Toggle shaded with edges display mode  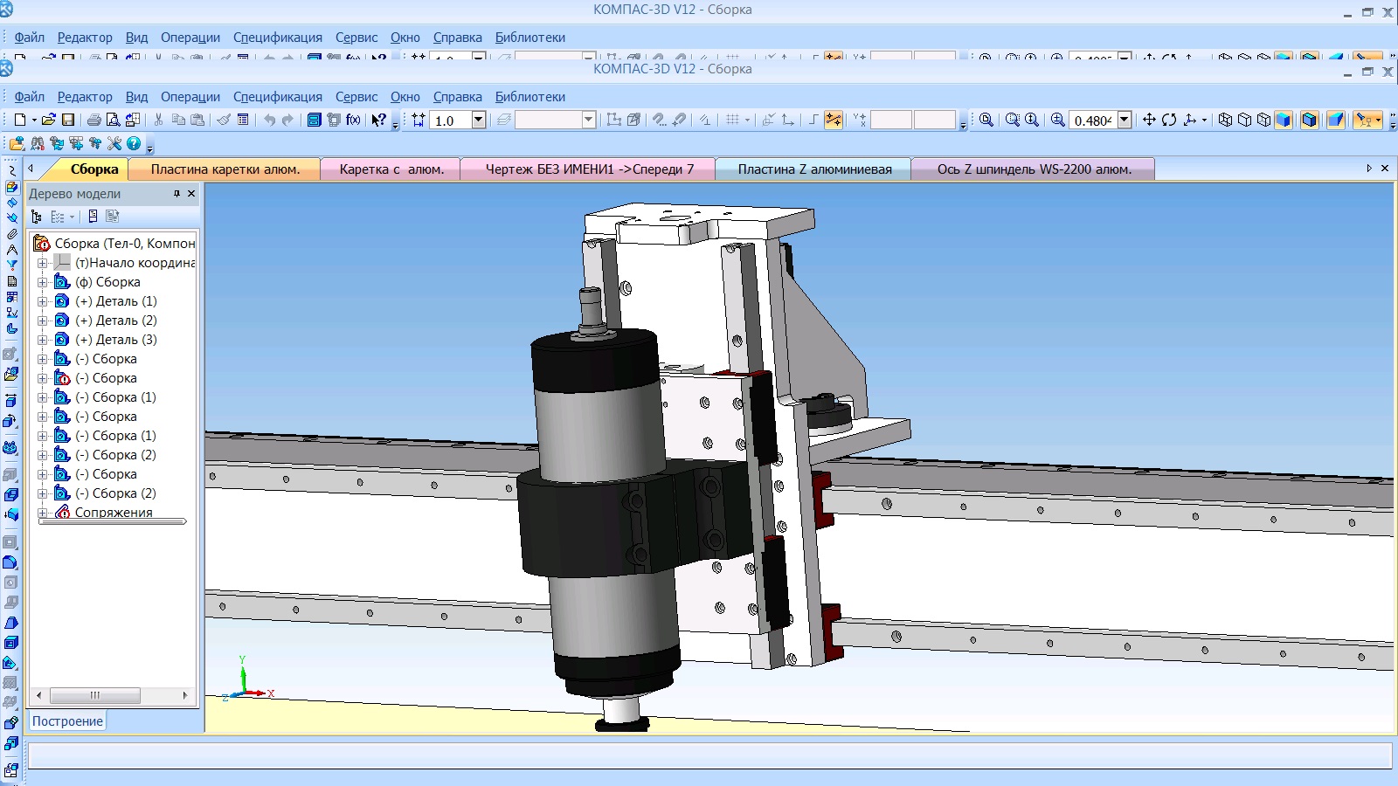pyautogui.click(x=1309, y=120)
